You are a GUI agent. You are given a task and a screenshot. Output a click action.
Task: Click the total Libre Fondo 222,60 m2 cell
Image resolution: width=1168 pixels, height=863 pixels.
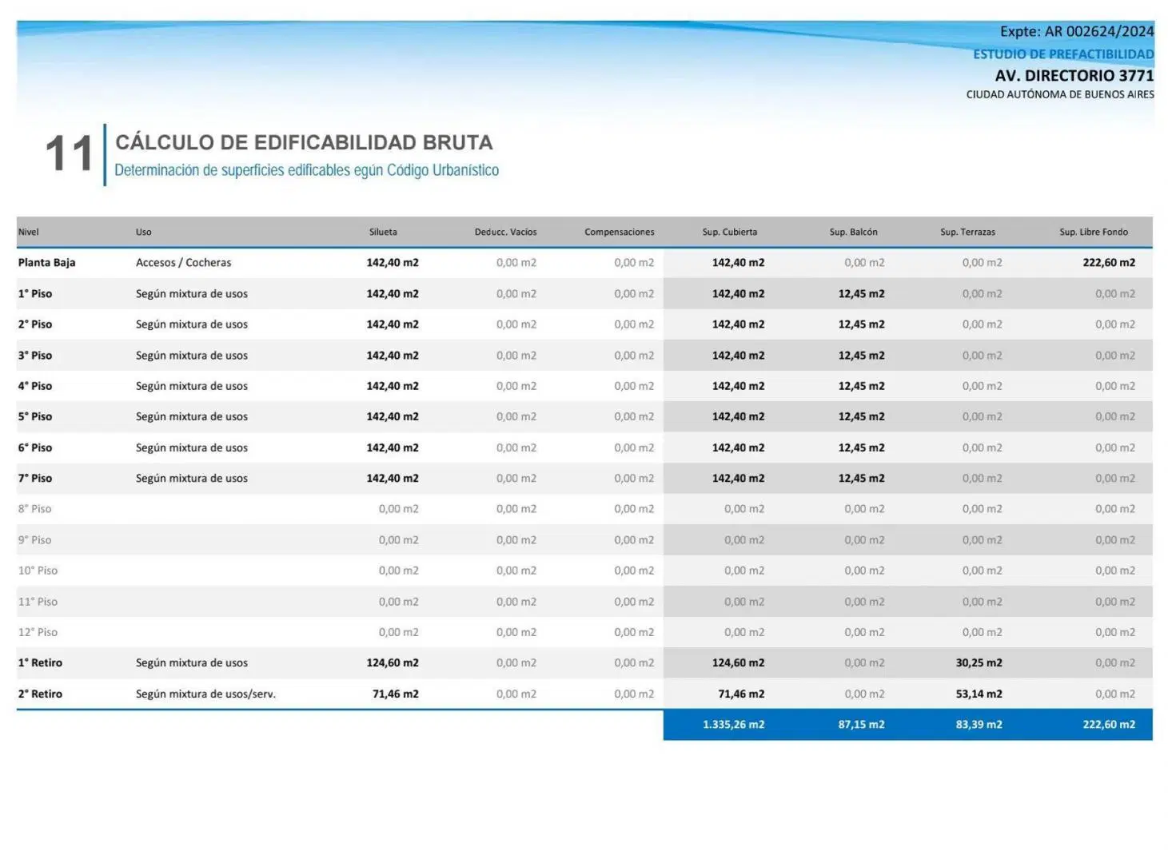(1109, 724)
